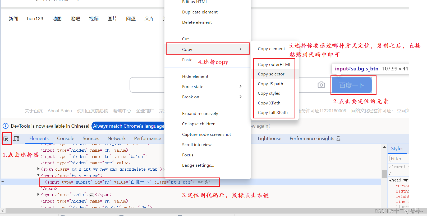Select the input name="tn" value="baidu" row
The height and width of the screenshot is (216, 427).
[94, 157]
